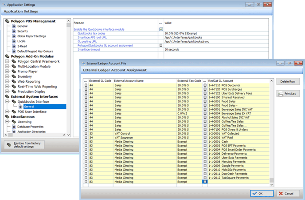
Task: Expand the Promo Player node
Action: click(x=7, y=72)
